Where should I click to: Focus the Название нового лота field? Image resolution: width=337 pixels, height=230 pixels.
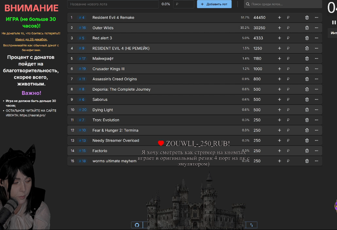[113, 4]
